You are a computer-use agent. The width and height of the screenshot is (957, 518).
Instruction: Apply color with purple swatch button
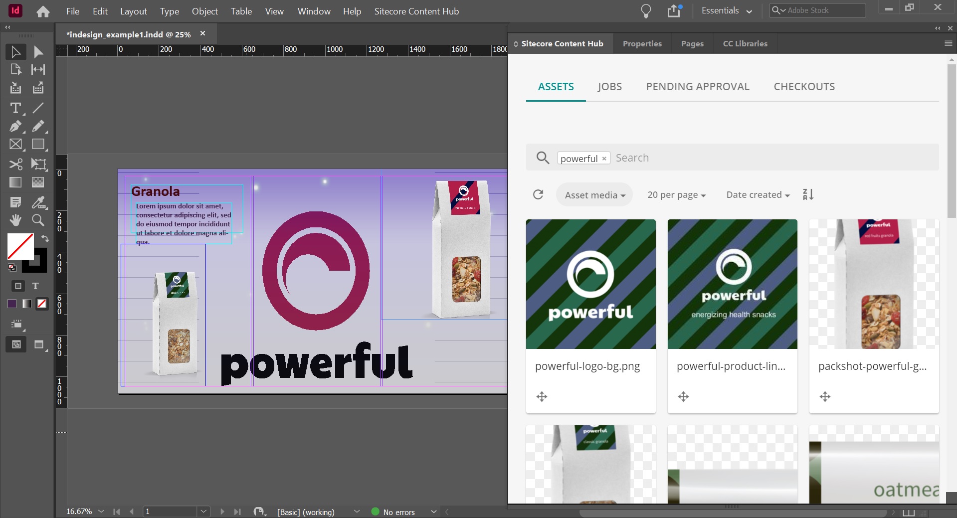(x=12, y=304)
